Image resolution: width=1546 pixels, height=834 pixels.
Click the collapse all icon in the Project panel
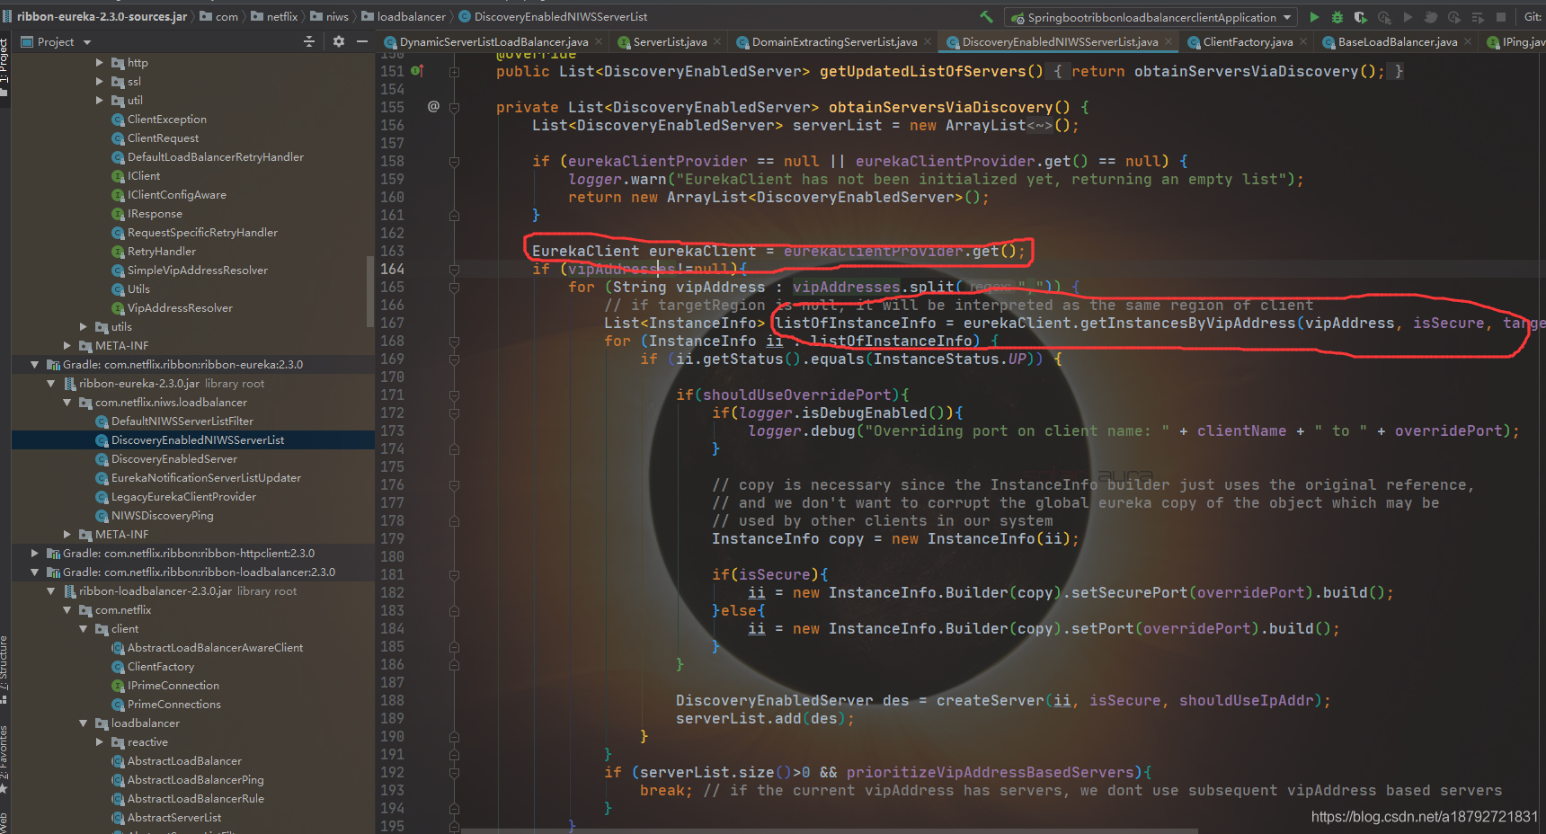[309, 41]
